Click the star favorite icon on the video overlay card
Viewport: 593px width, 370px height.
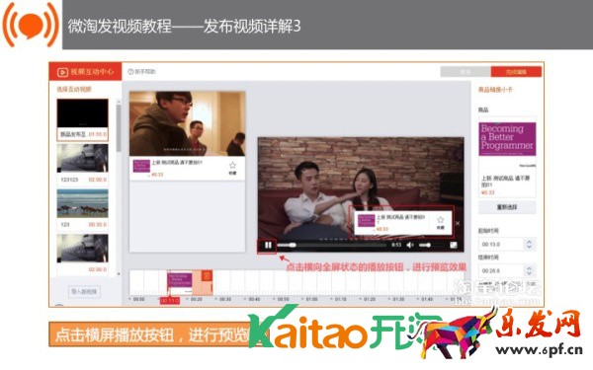point(440,220)
